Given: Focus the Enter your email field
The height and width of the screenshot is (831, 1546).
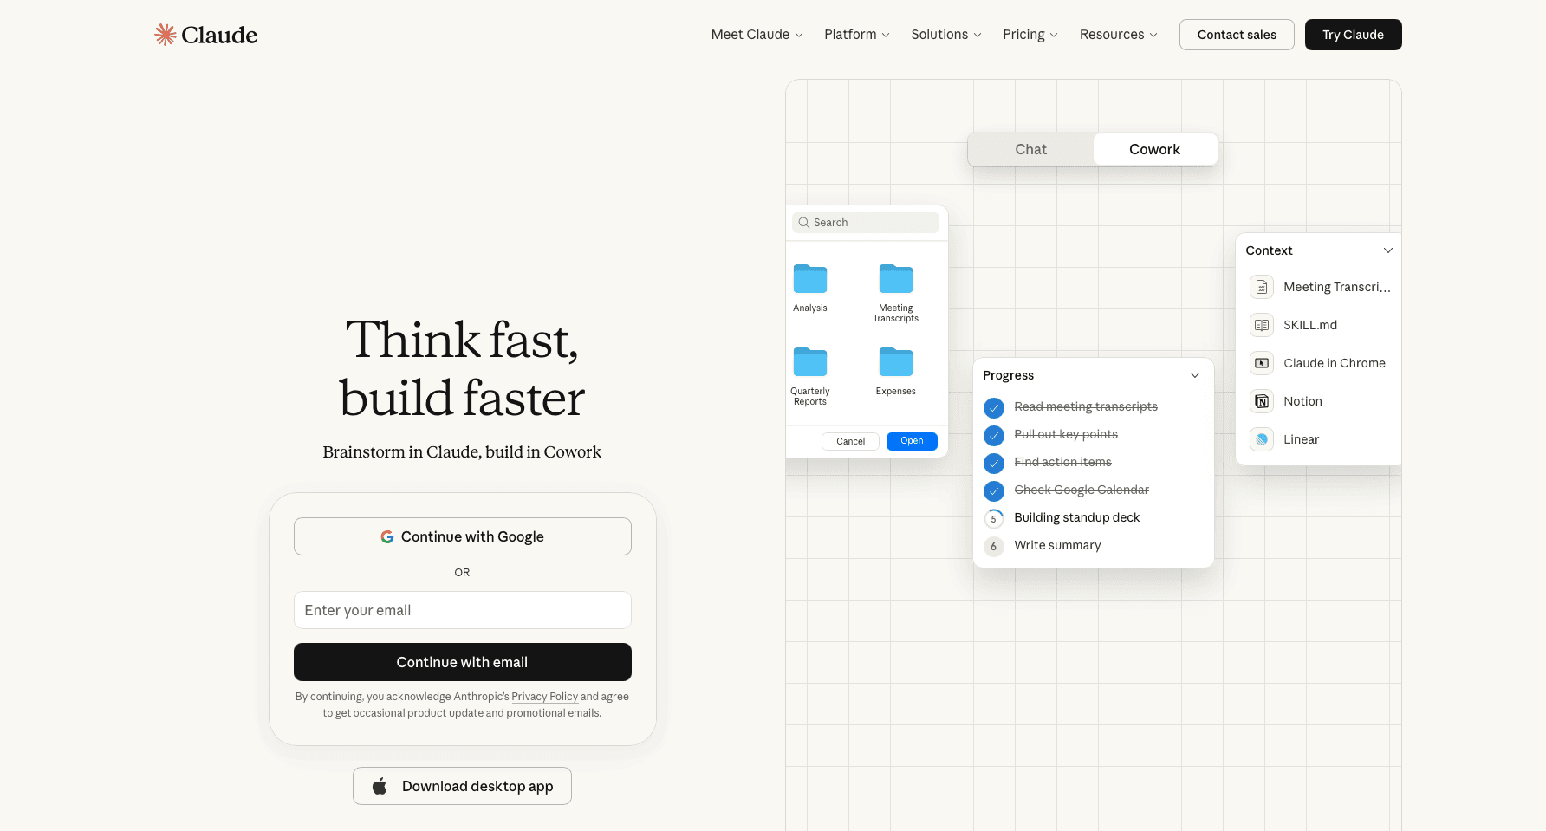Looking at the screenshot, I should [463, 610].
